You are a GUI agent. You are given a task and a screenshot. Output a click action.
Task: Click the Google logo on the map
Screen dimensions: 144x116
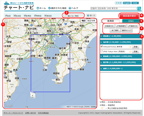8,106
